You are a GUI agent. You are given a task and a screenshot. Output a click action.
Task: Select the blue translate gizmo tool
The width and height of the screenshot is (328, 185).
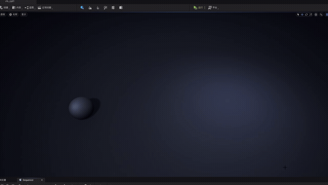[302, 14]
